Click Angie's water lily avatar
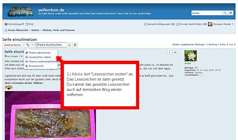This screenshot has width=238, height=140. (x=190, y=56)
